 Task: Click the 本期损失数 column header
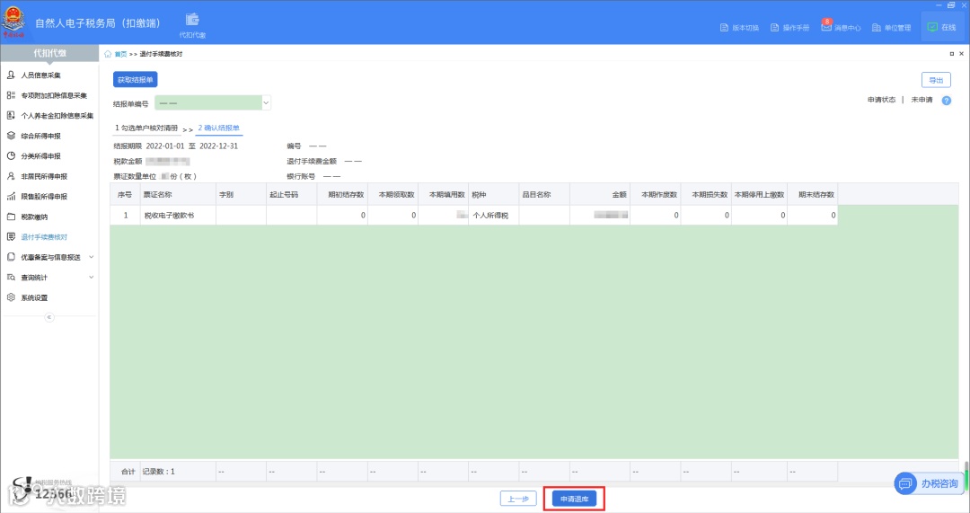(706, 194)
